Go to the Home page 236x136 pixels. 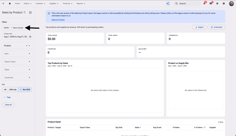tap(17, 4)
